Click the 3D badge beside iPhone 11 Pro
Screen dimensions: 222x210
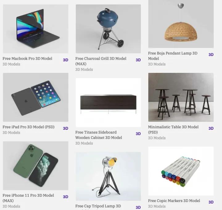tap(66, 197)
